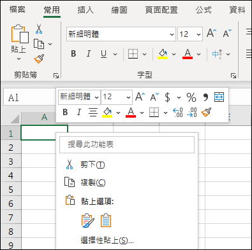Switch to the 檔案 tab
The image size is (252, 250).
coord(17,10)
